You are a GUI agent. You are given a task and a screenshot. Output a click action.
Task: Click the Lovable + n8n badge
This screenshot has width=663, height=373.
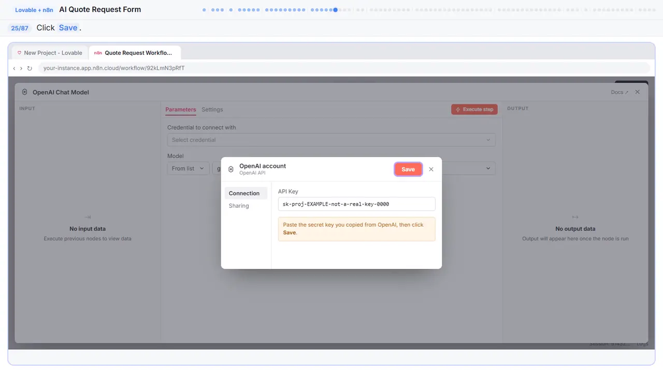tap(34, 10)
